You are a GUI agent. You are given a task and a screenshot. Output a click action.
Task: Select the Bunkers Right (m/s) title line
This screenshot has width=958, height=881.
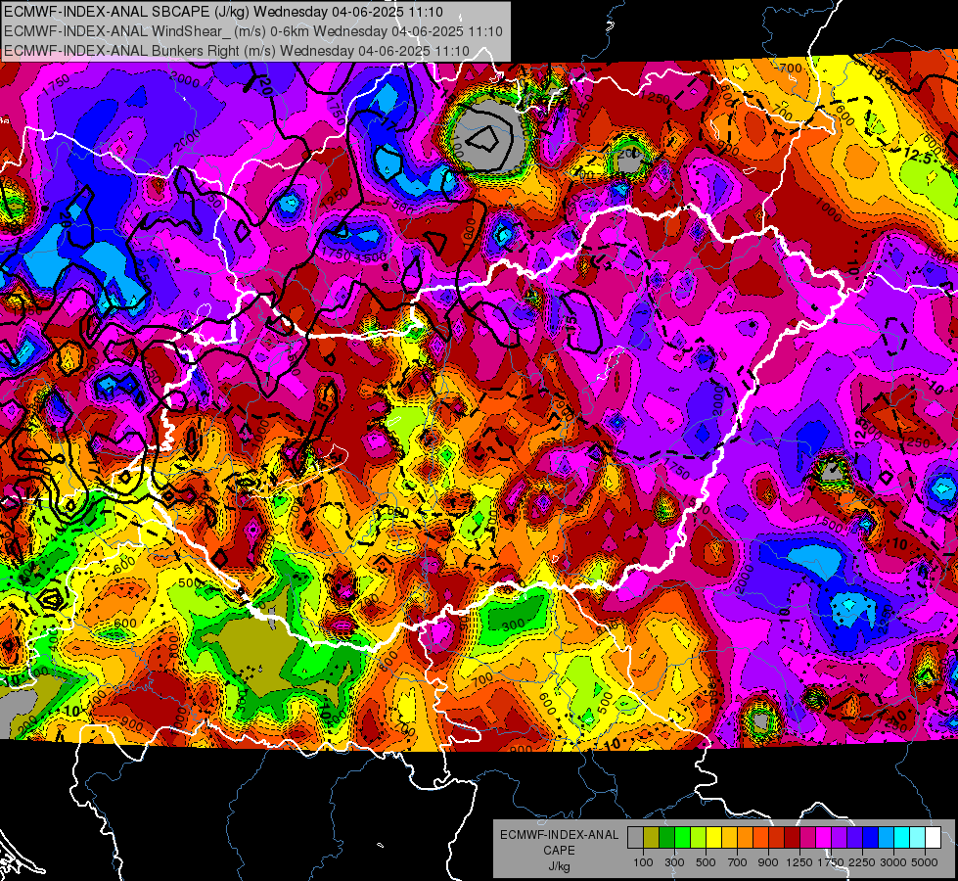point(237,51)
